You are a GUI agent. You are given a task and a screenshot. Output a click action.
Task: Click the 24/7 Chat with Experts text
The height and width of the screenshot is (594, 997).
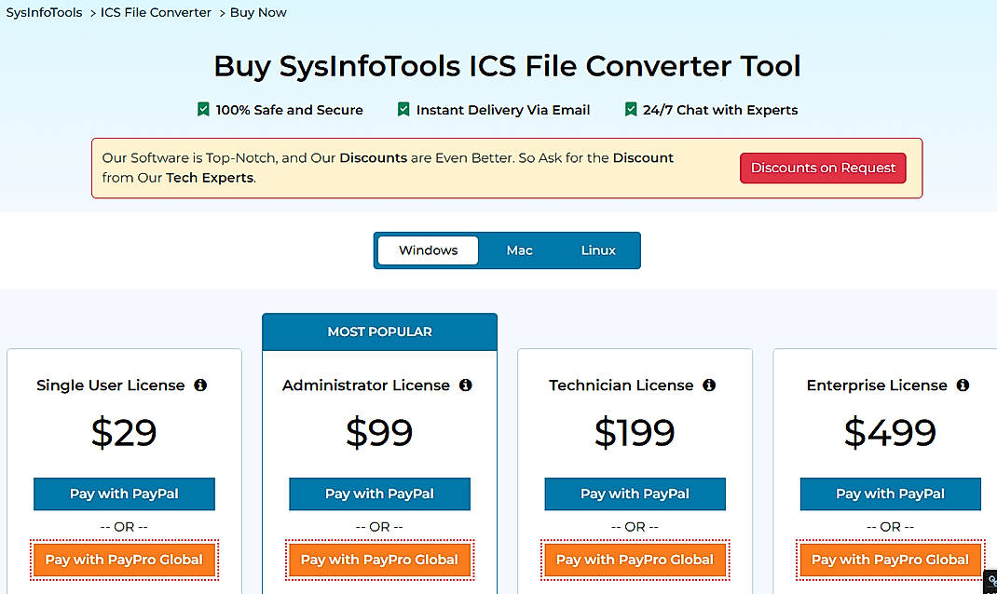click(720, 110)
